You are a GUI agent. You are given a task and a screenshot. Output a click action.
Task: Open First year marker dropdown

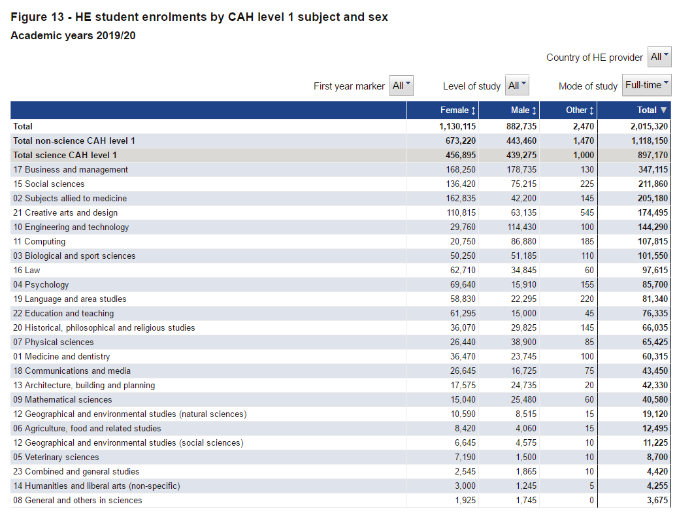(x=401, y=86)
